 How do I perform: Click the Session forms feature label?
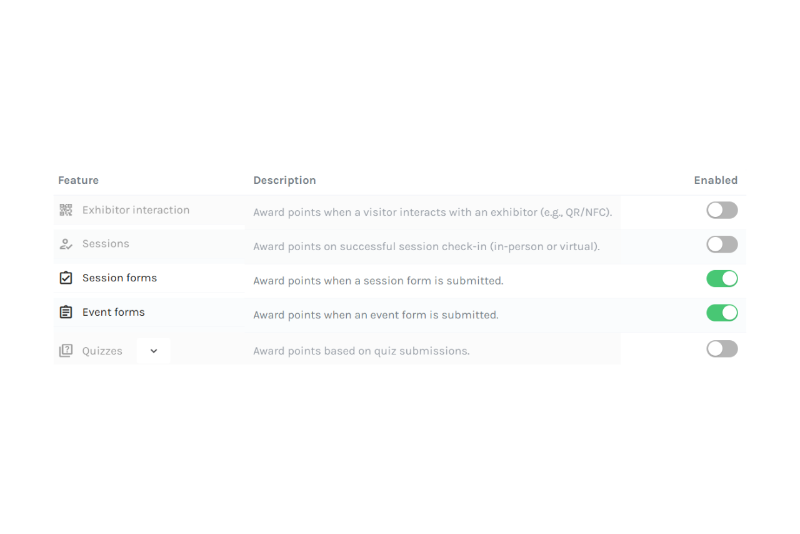(x=119, y=278)
